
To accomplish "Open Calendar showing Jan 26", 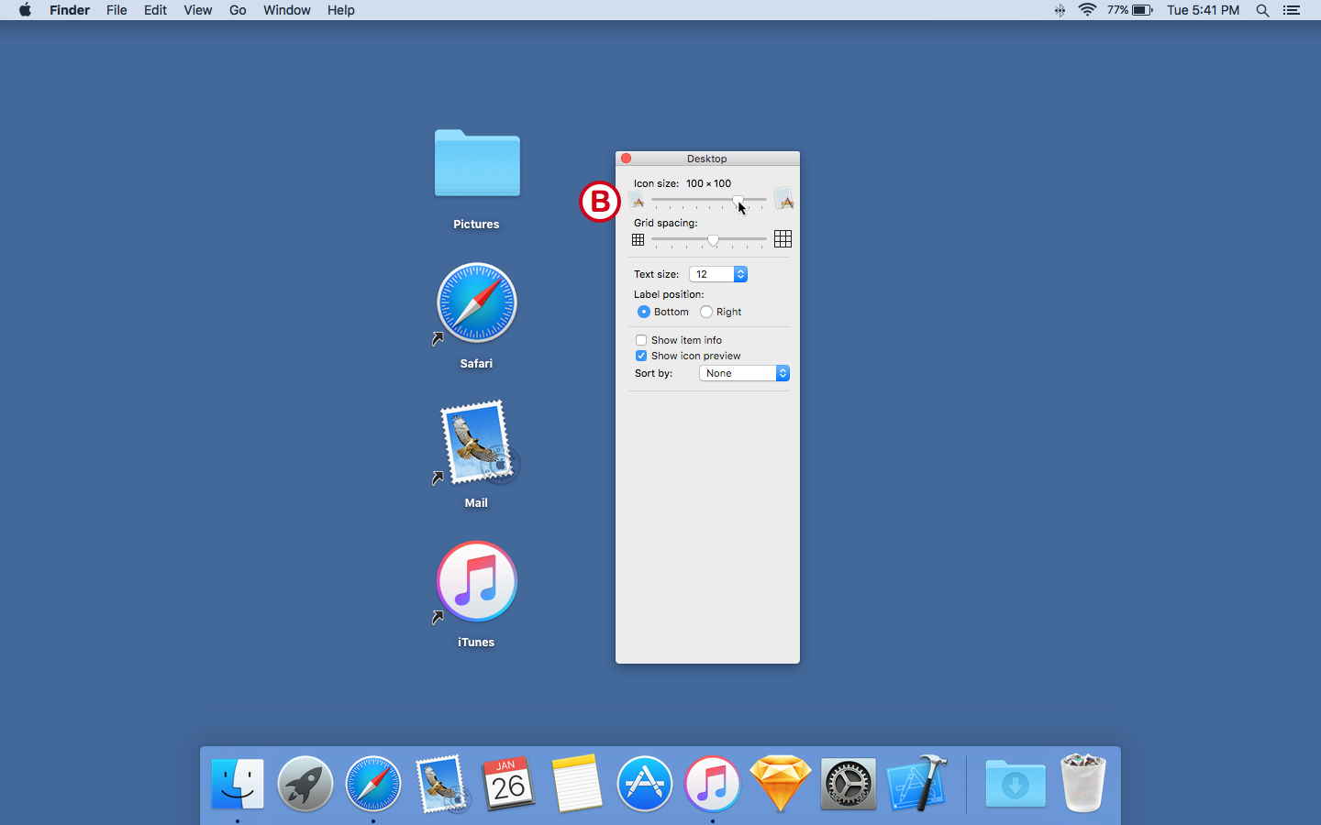I will point(508,784).
